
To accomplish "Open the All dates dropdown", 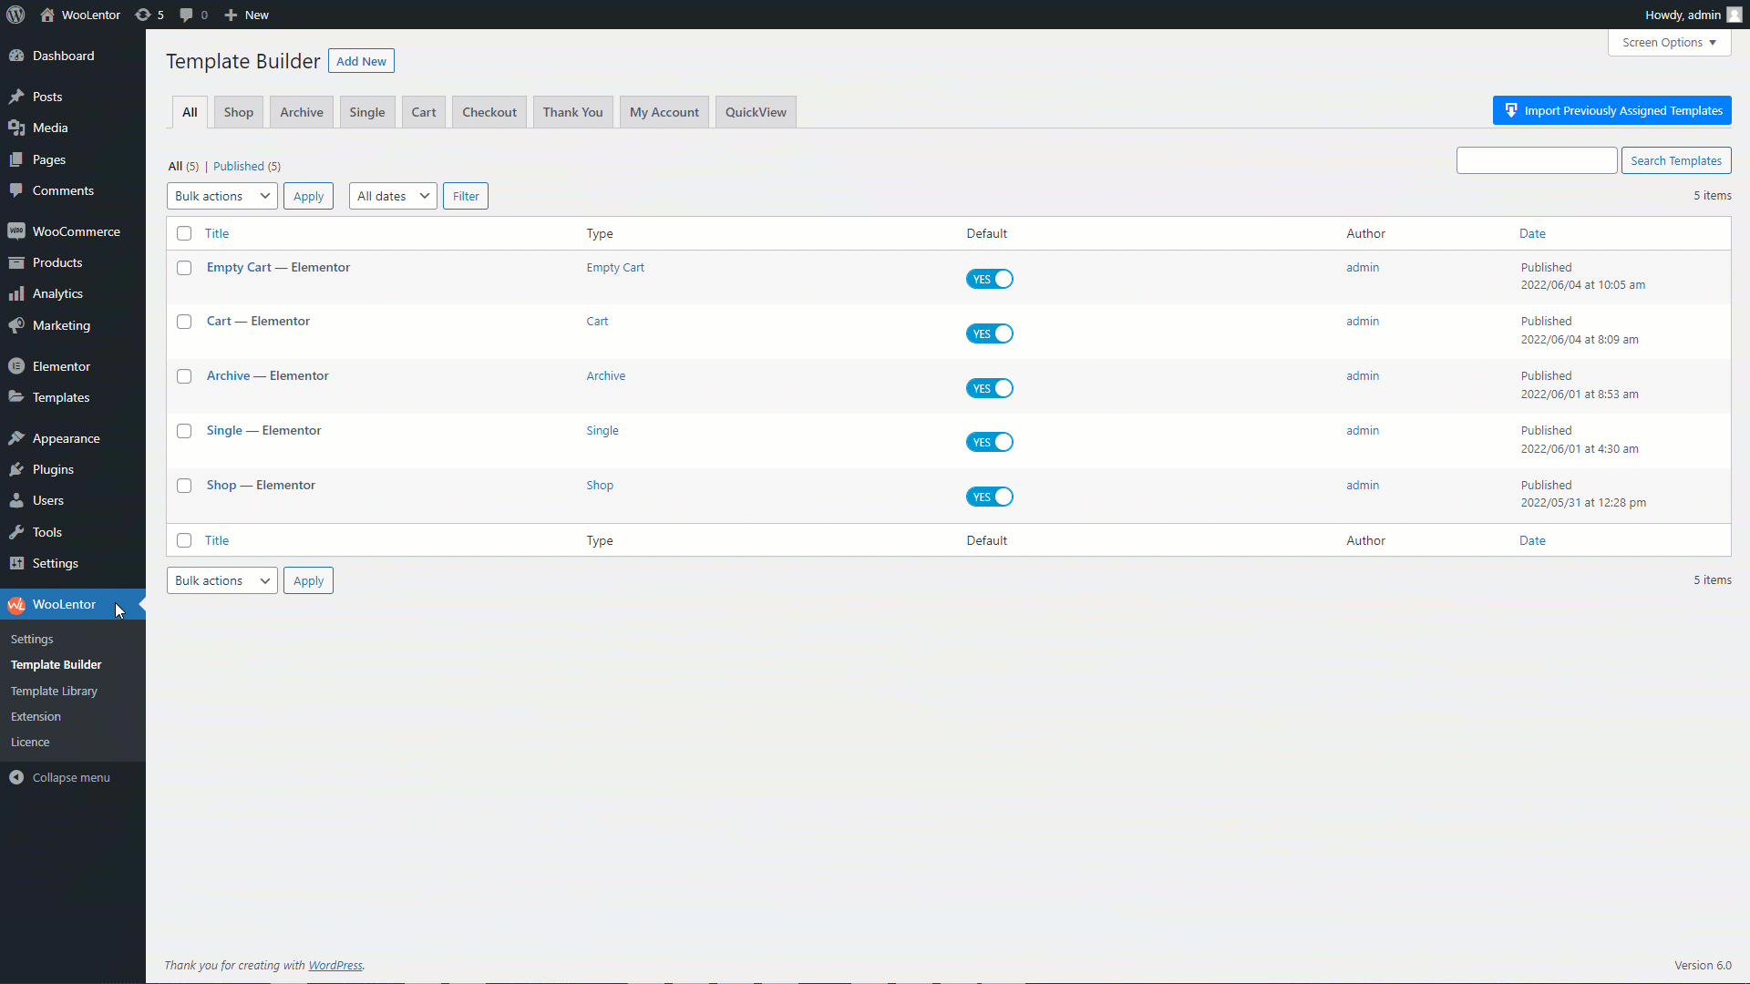I will click(392, 195).
